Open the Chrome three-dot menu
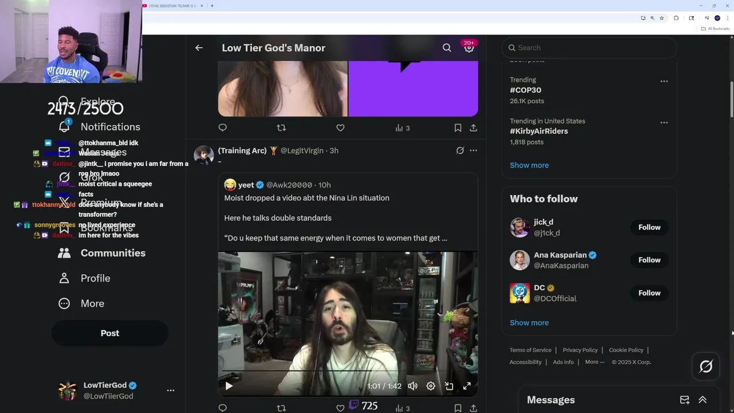The image size is (734, 413). coord(727,18)
